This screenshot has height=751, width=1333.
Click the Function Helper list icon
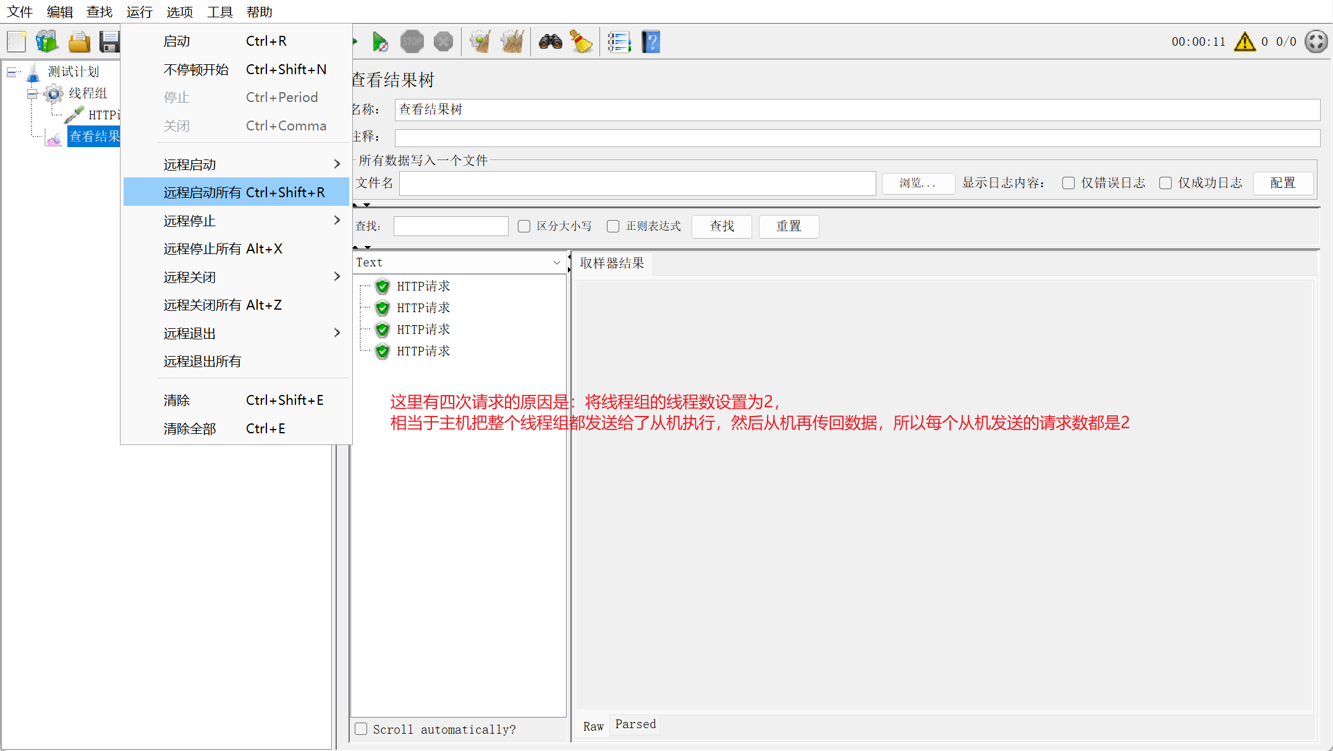[619, 42]
